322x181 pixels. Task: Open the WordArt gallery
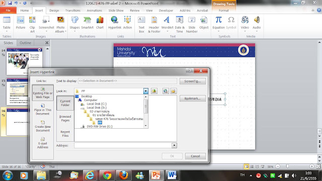pos(167,24)
